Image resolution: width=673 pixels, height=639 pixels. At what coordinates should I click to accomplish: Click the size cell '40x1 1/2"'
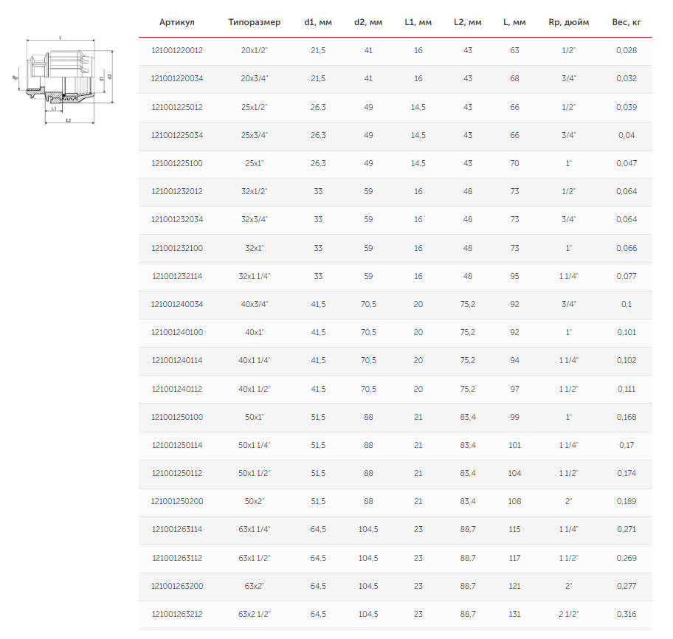click(254, 389)
